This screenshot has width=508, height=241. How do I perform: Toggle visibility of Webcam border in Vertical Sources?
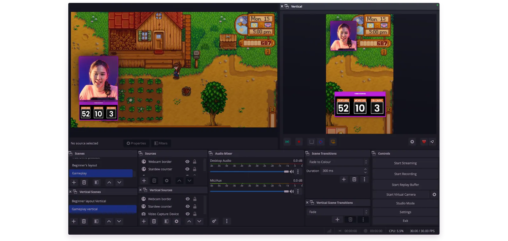(x=188, y=199)
